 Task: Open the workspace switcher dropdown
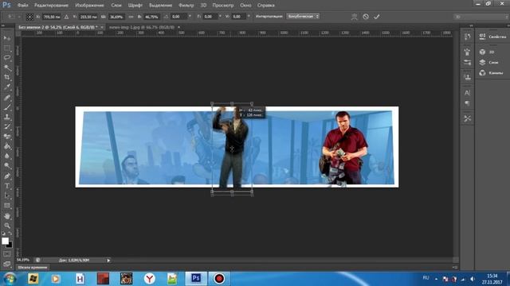coord(481,17)
